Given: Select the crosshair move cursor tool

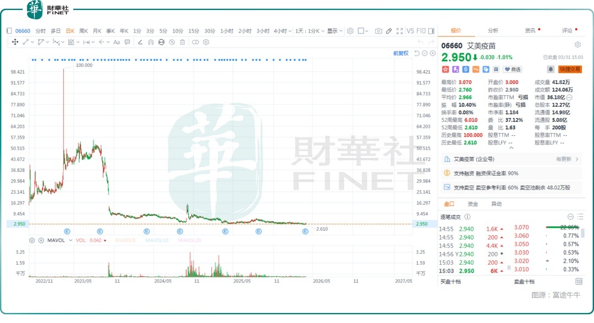Looking at the screenshot, I should 15,42.
